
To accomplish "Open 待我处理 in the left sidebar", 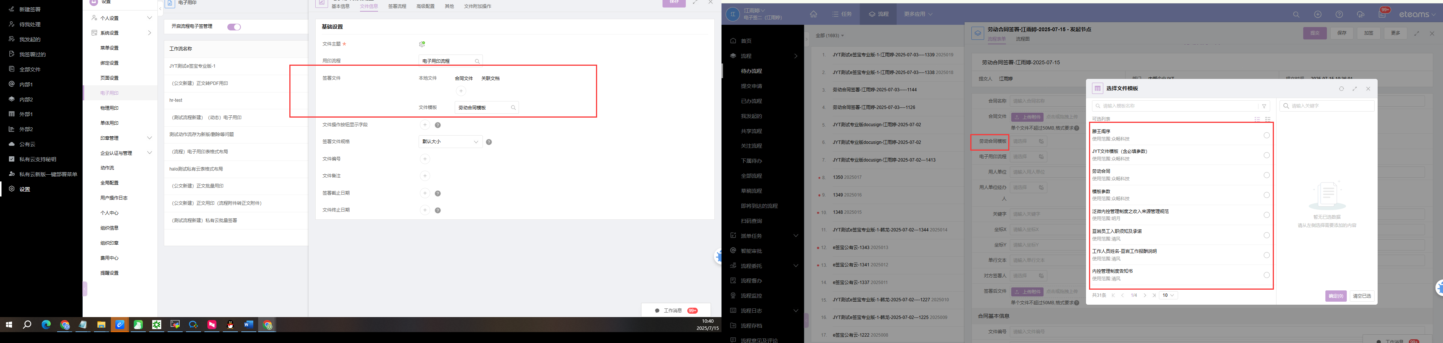I will pyautogui.click(x=29, y=25).
